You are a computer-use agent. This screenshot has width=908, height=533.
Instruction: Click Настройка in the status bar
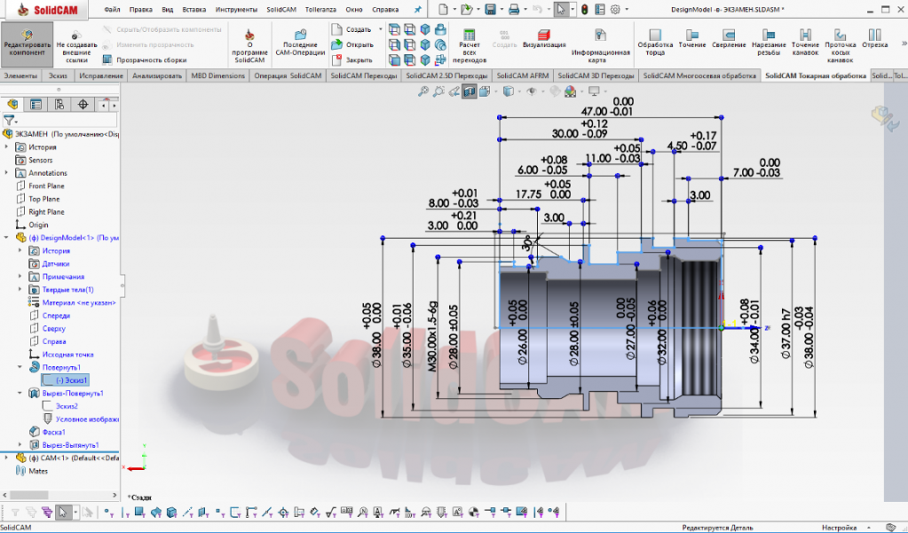pyautogui.click(x=839, y=528)
